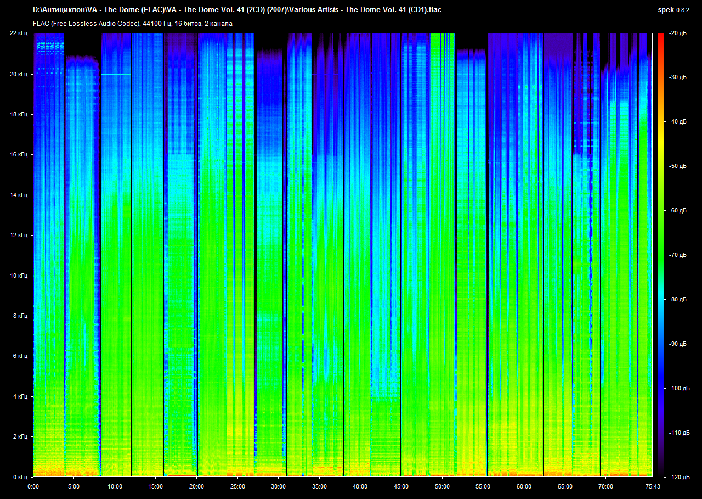Click the 0 кГц frequency axis label
Screen dimensions: 702x499
(20, 477)
